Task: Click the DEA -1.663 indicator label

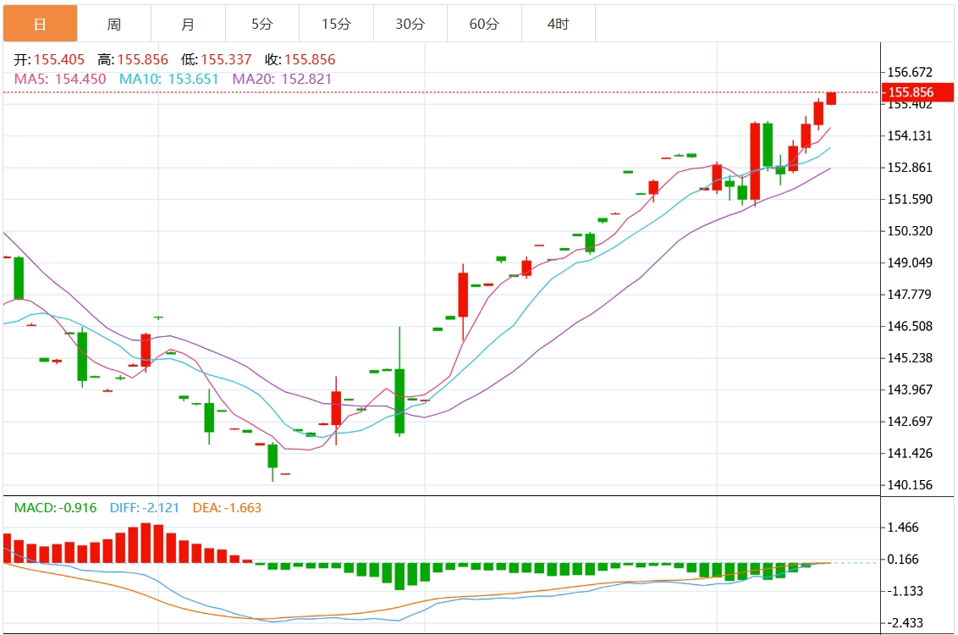Action: tap(227, 508)
